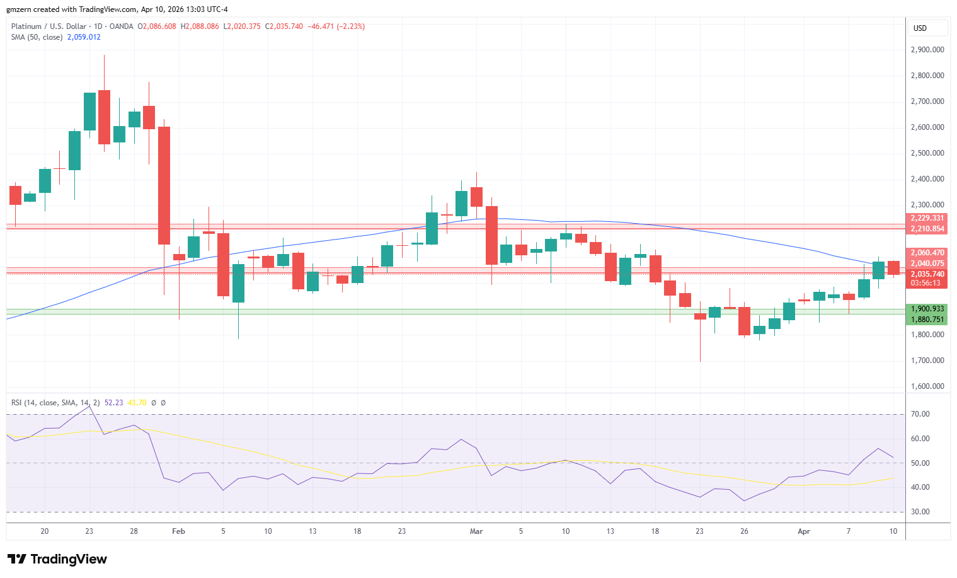This screenshot has height=578, width=957.
Task: Click the Platinum / U.S. Dollar symbol title
Action: tap(49, 26)
